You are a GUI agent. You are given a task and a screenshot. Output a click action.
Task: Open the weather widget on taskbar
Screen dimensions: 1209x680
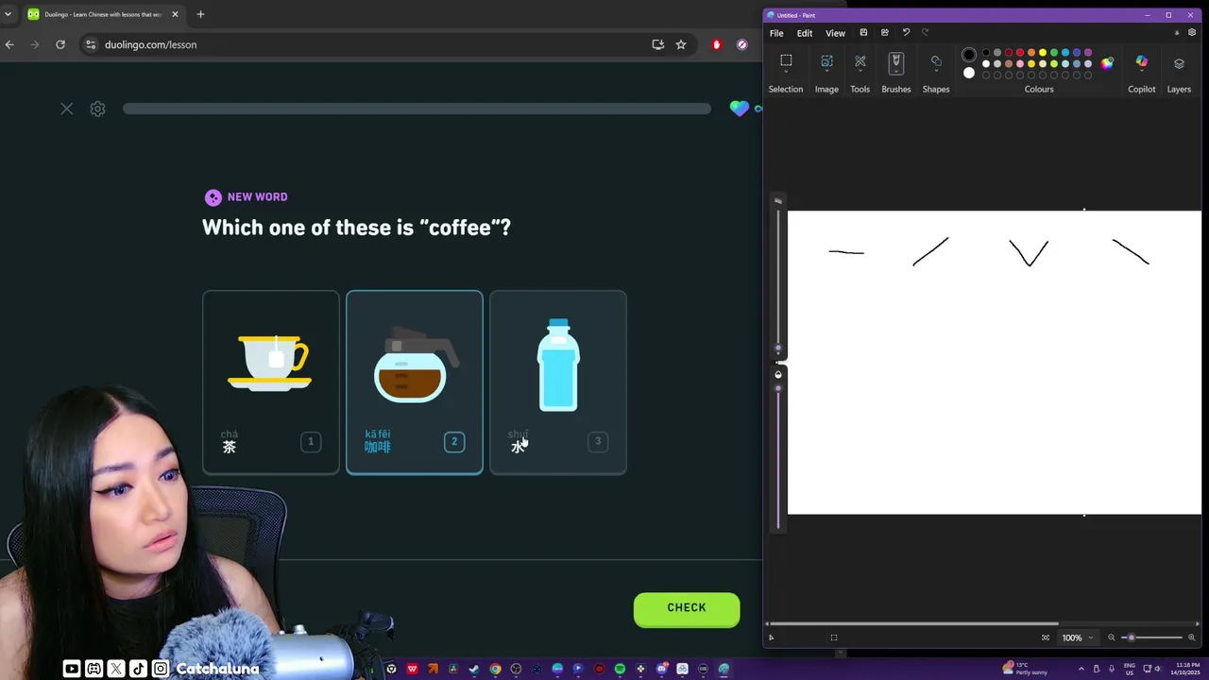(1025, 669)
